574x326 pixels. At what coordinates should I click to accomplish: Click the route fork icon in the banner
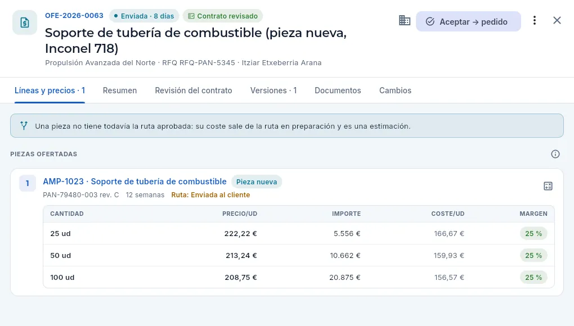tap(24, 126)
